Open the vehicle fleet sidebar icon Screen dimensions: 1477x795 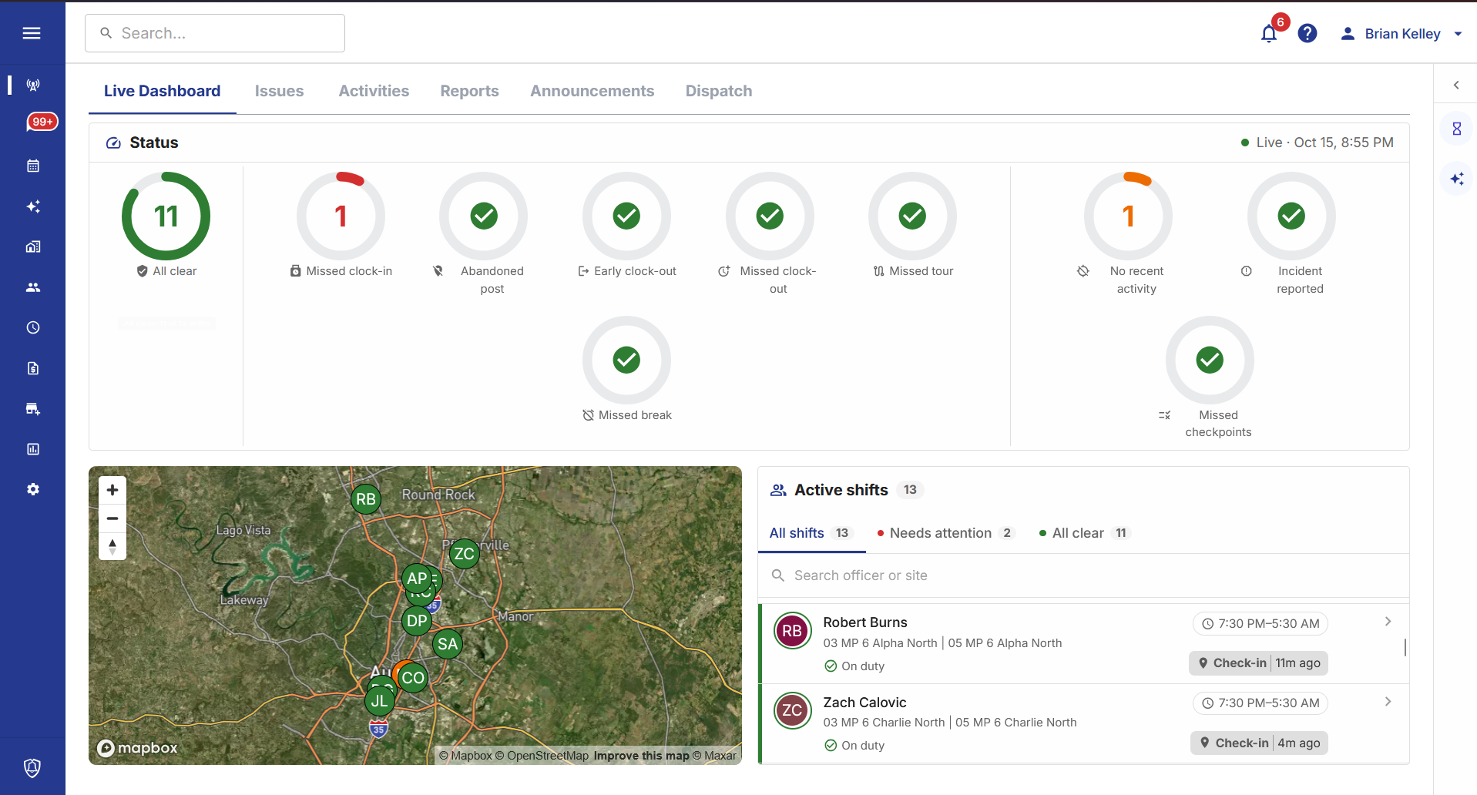point(33,408)
